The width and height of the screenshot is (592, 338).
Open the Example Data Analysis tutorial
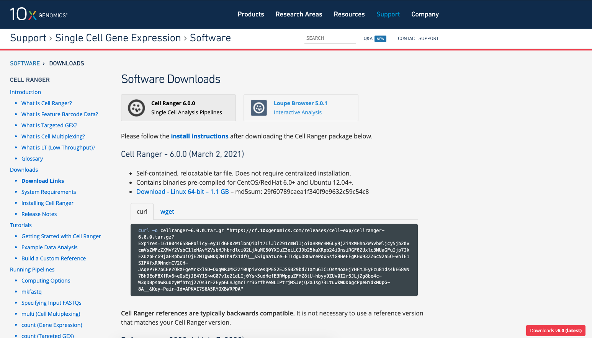tap(49, 247)
